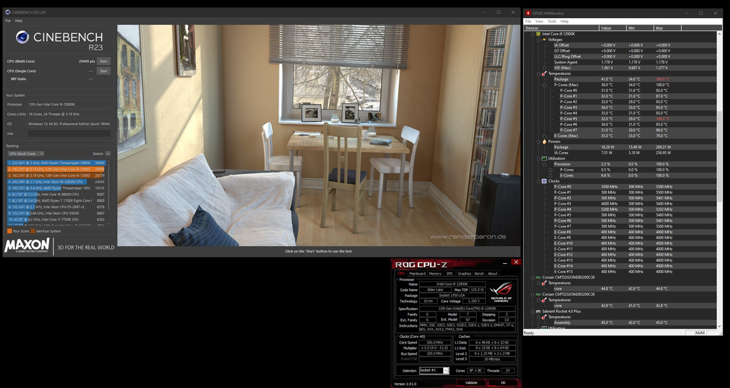Switch to the SPD tab in CPU-Z
Screen dimensions: 730x388
coord(449,273)
